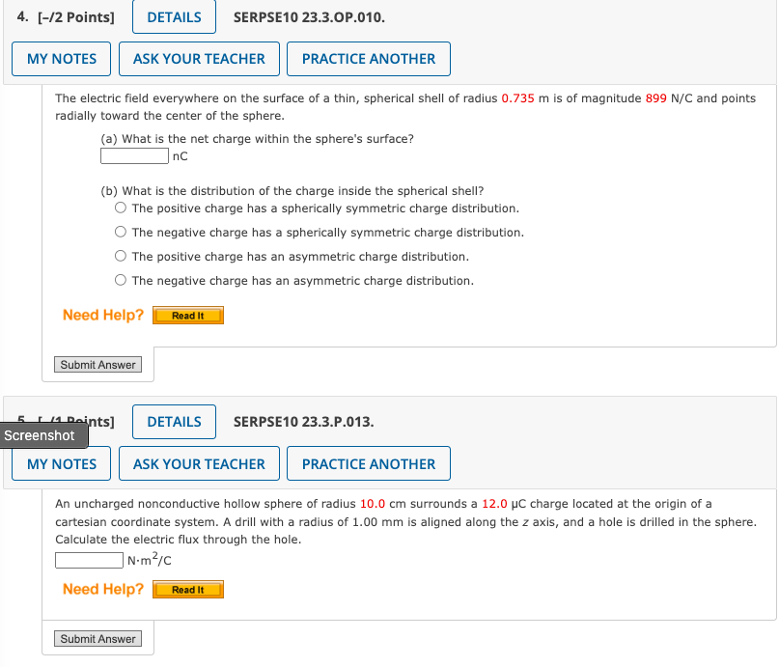Viewport: 779px width, 667px height.
Task: Click the Read It icon for question 4
Action: point(187,315)
